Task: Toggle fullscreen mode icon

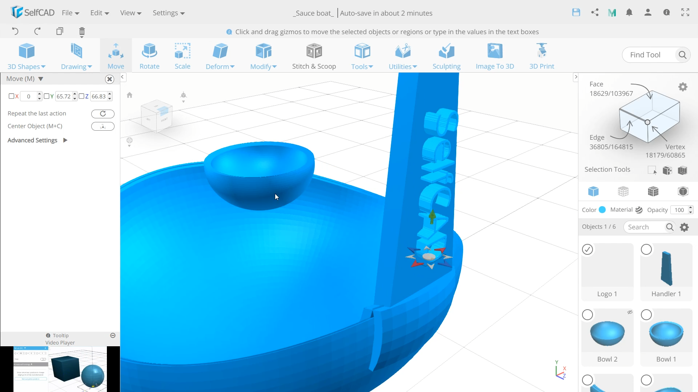Action: click(685, 12)
